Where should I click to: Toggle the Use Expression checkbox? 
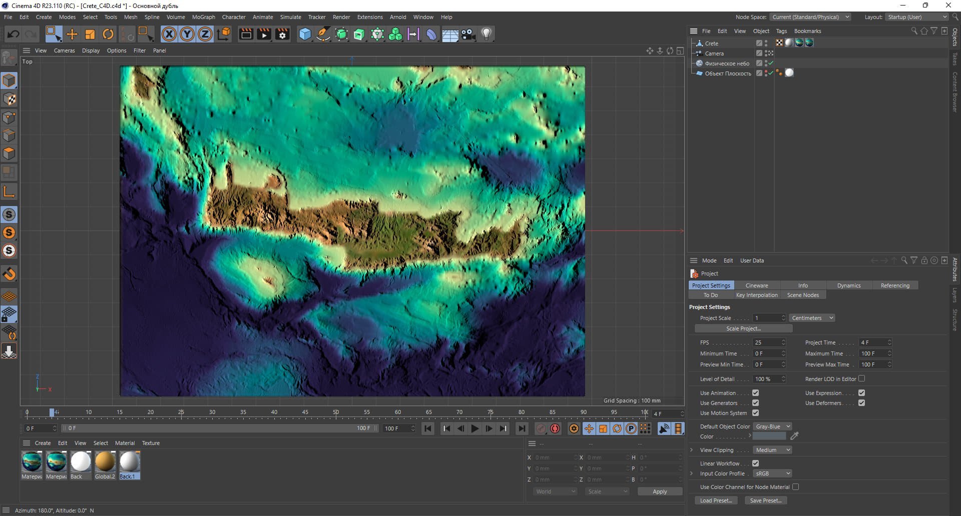point(861,393)
